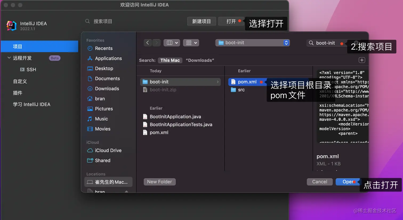Click the SSH terminal icon

tap(22, 69)
